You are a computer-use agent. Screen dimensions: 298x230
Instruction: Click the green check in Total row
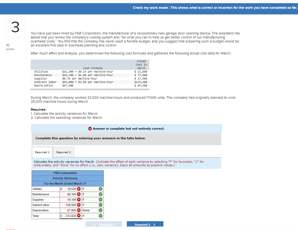coord(101,216)
